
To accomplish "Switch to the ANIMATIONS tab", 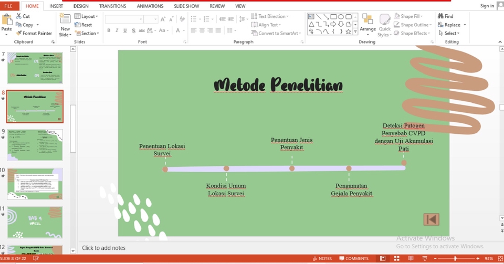I will coord(150,6).
